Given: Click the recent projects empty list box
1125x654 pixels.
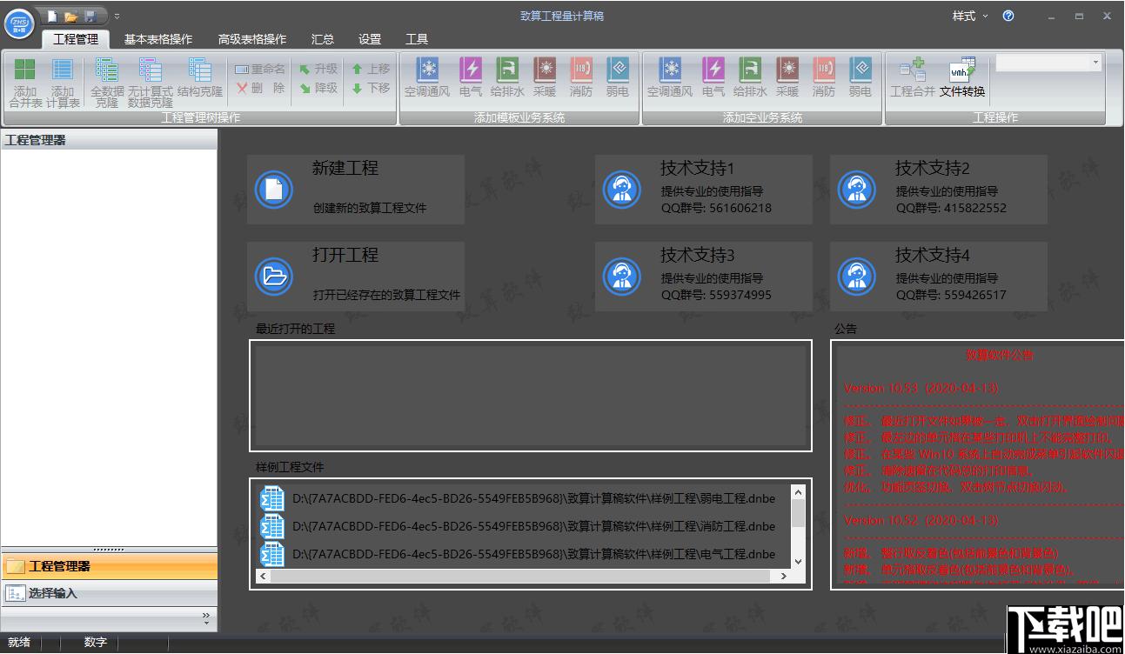Looking at the screenshot, I should click(x=531, y=396).
